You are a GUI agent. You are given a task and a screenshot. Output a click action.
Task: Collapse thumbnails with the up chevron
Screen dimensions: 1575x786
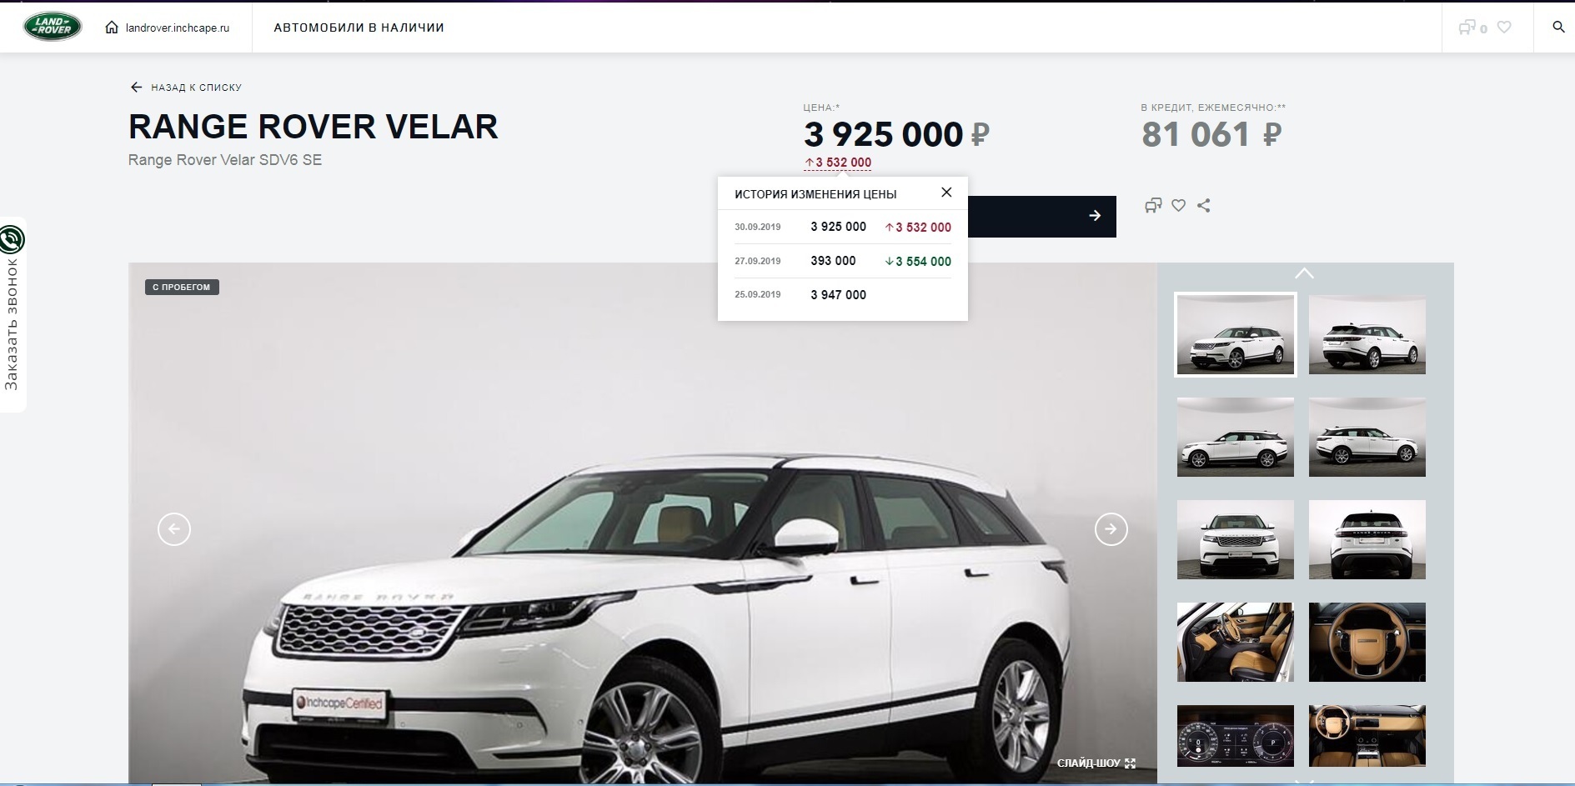1304,273
